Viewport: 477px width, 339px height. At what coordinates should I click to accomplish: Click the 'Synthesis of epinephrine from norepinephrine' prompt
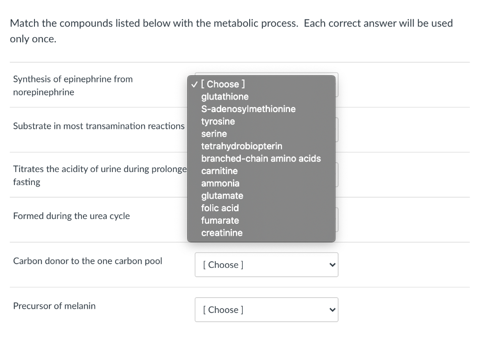click(x=73, y=86)
